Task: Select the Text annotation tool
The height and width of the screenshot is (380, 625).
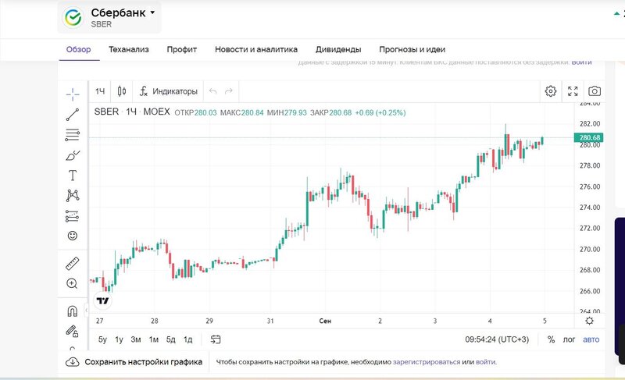Action: pyautogui.click(x=73, y=175)
